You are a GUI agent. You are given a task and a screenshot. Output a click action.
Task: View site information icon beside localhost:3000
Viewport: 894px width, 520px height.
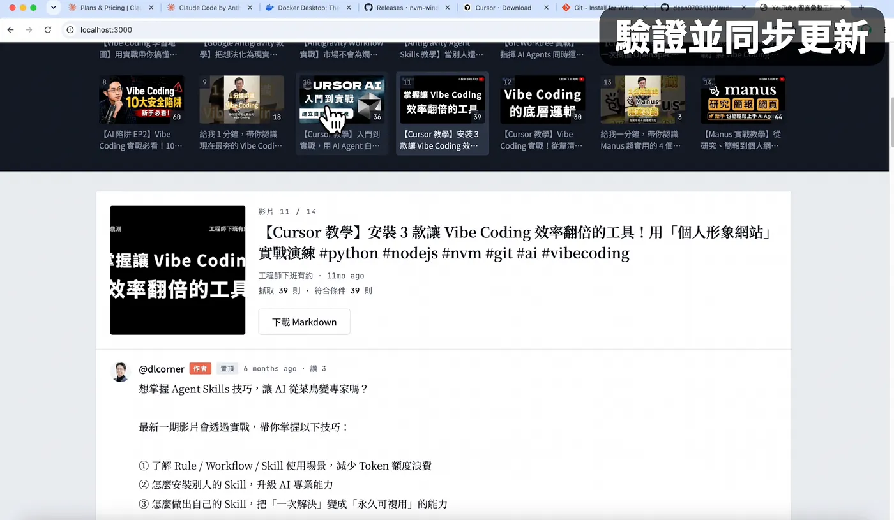(x=70, y=30)
